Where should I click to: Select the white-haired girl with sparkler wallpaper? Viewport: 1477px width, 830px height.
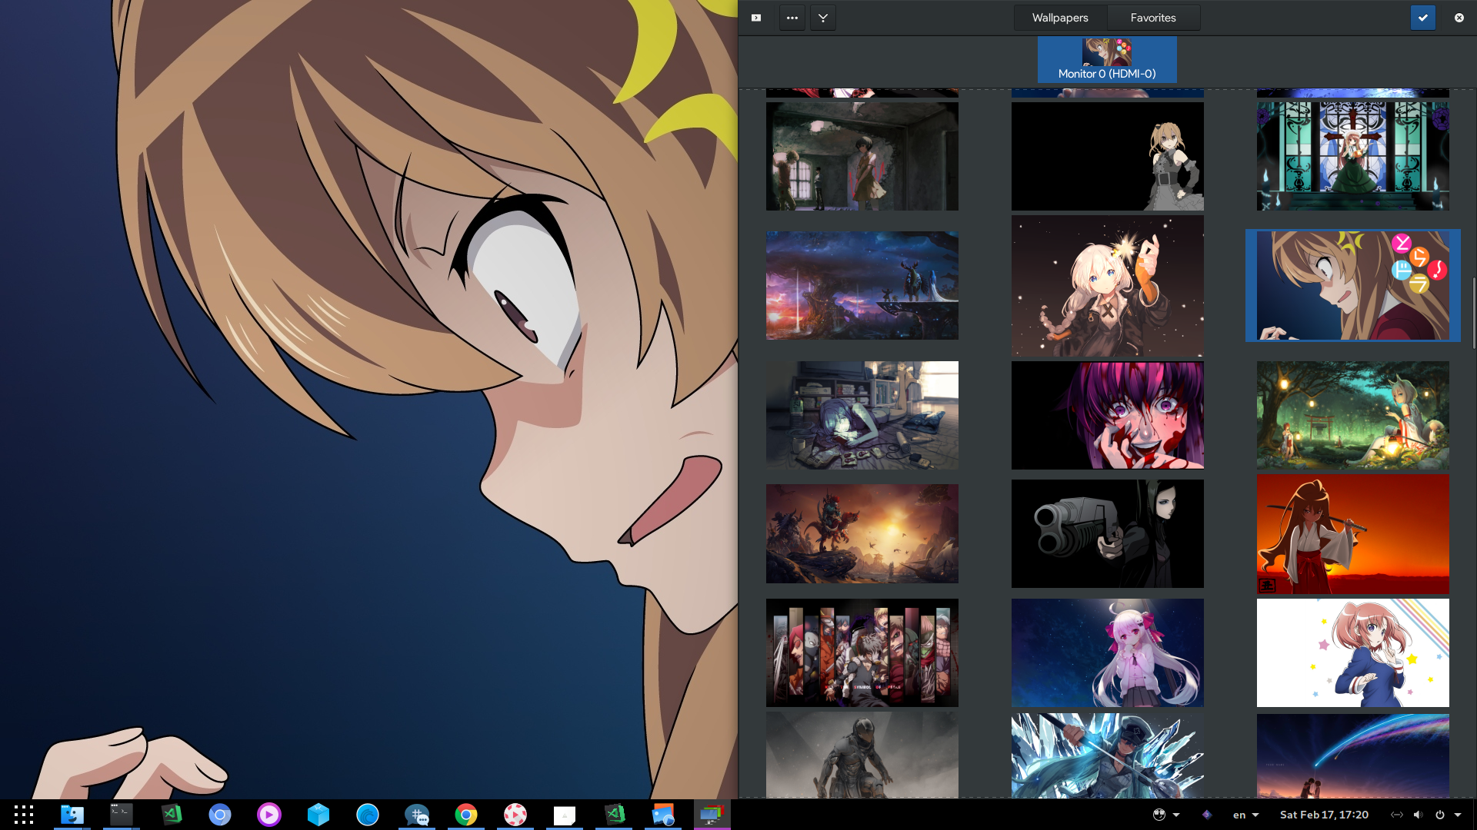coord(1107,285)
